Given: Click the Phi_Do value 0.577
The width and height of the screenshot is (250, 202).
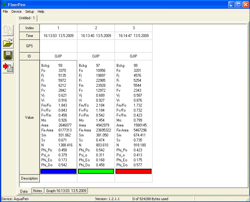Looking at the screenshot, I should [138, 165].
